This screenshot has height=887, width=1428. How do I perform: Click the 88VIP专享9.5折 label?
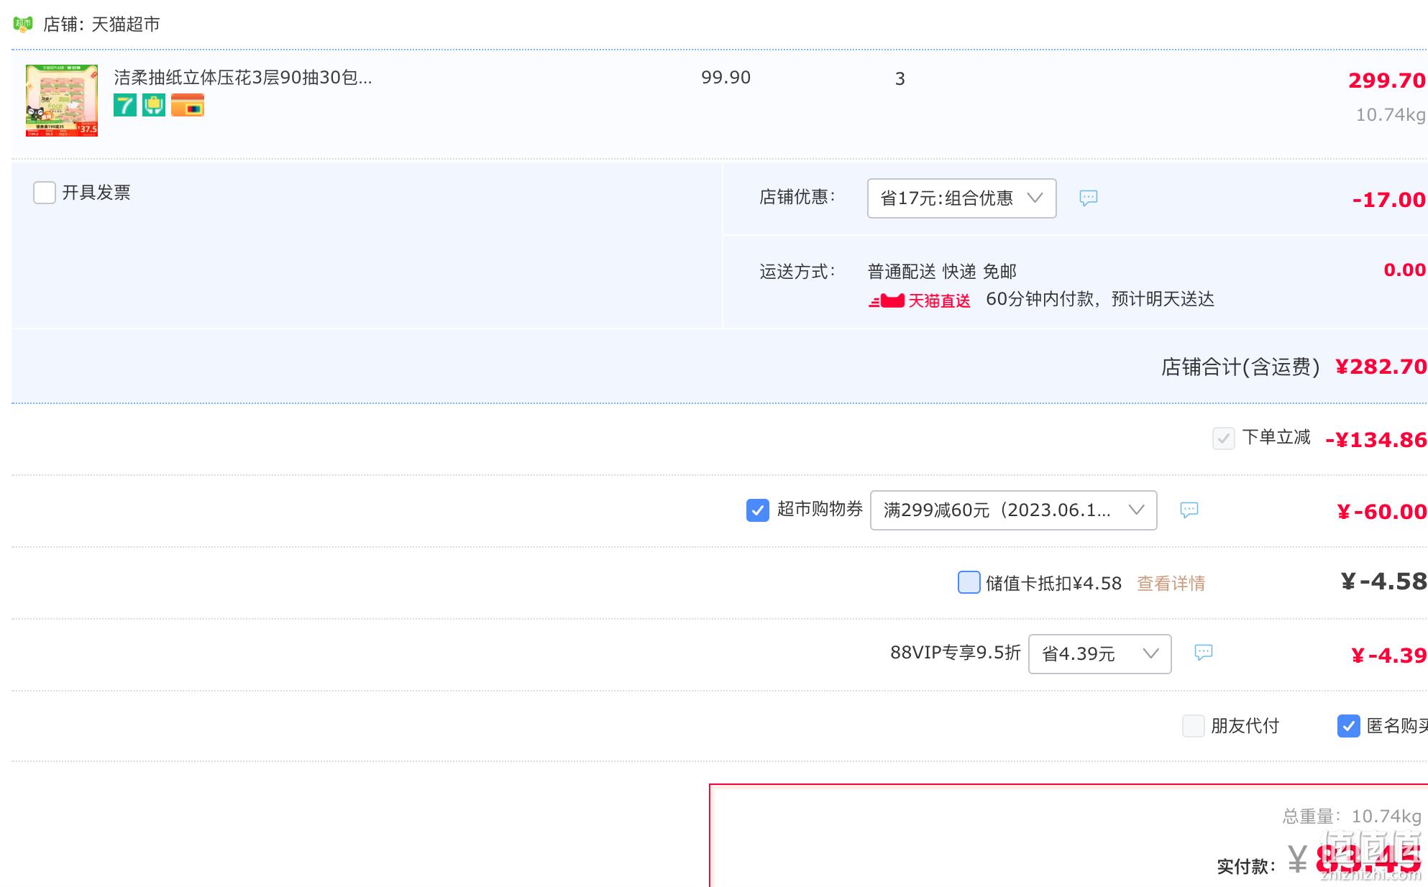click(x=956, y=653)
